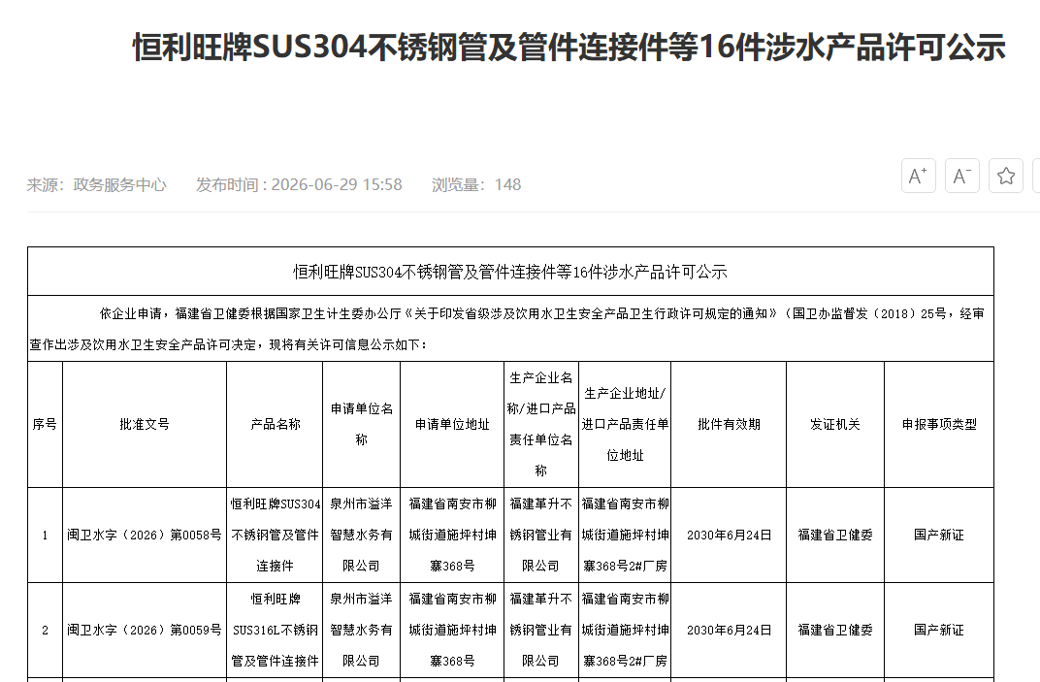Click the 产品名称 column header
1040x682 pixels.
[275, 425]
